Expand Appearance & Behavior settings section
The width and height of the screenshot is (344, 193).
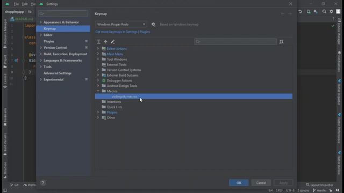pyautogui.click(x=41, y=22)
